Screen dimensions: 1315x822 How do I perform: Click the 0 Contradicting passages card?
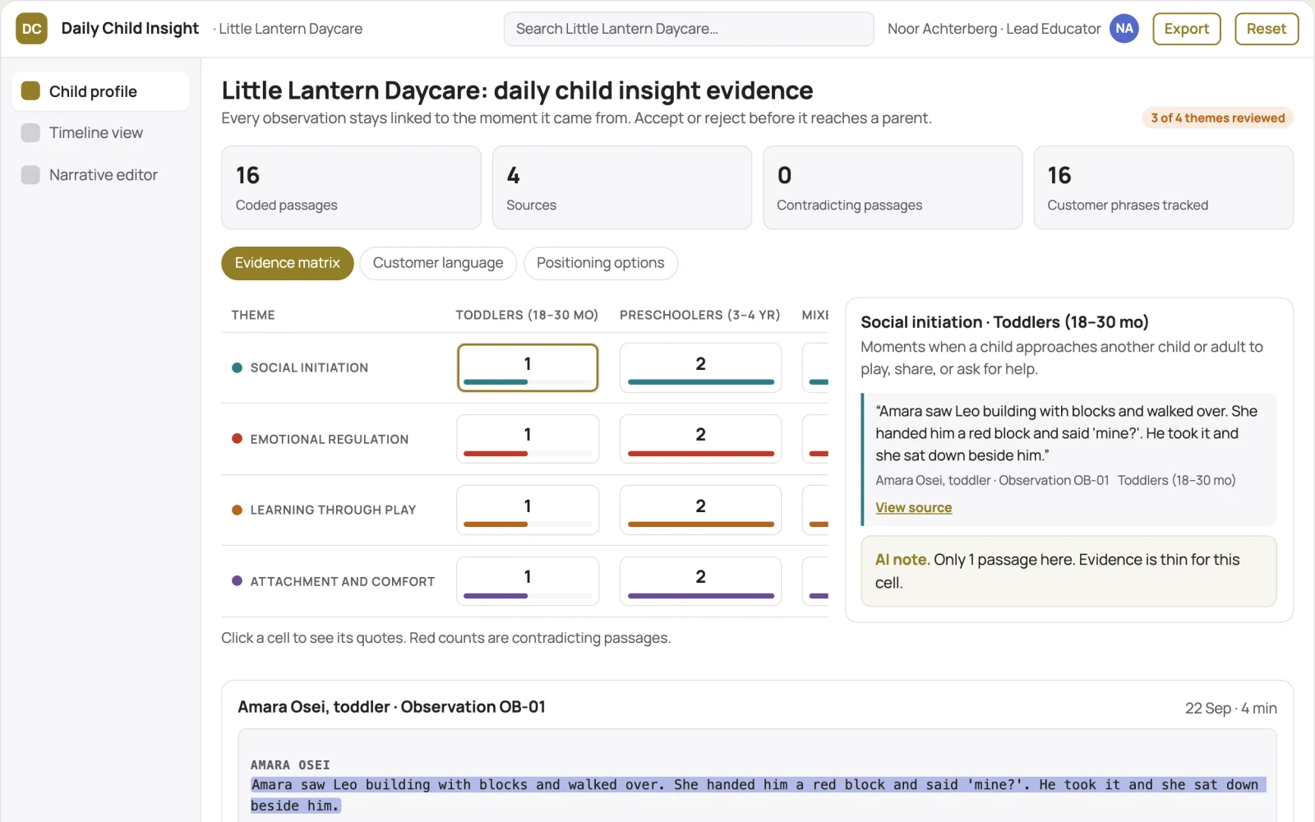coord(893,187)
